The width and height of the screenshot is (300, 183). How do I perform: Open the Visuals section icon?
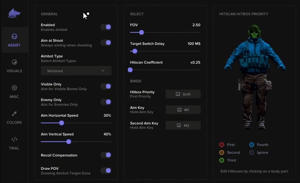point(14,62)
